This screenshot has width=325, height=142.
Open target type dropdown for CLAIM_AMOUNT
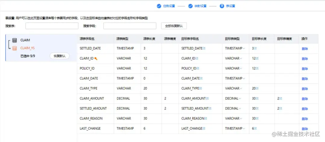click(240, 99)
